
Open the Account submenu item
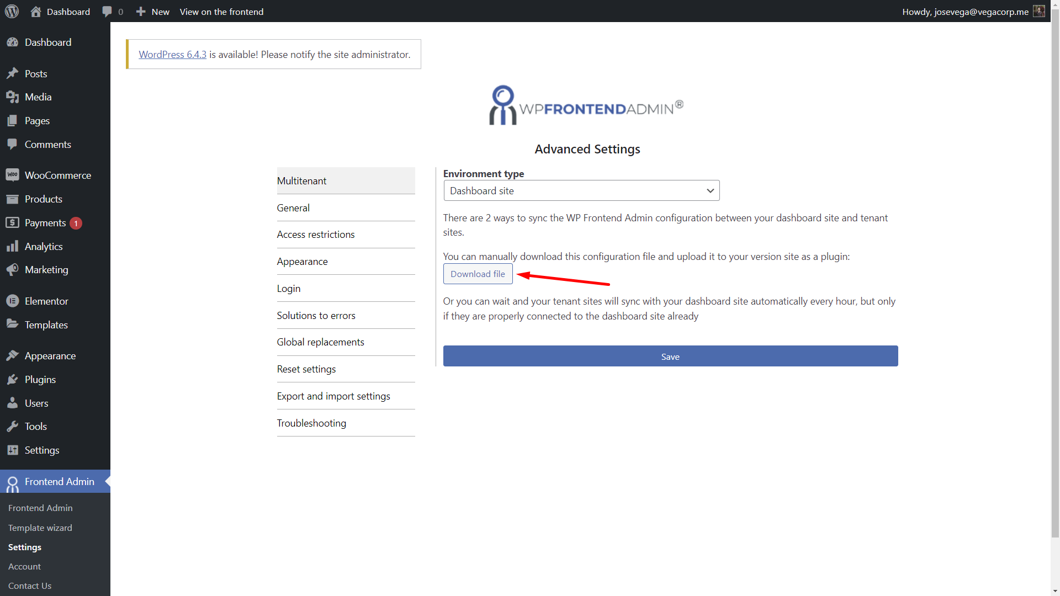(x=24, y=566)
